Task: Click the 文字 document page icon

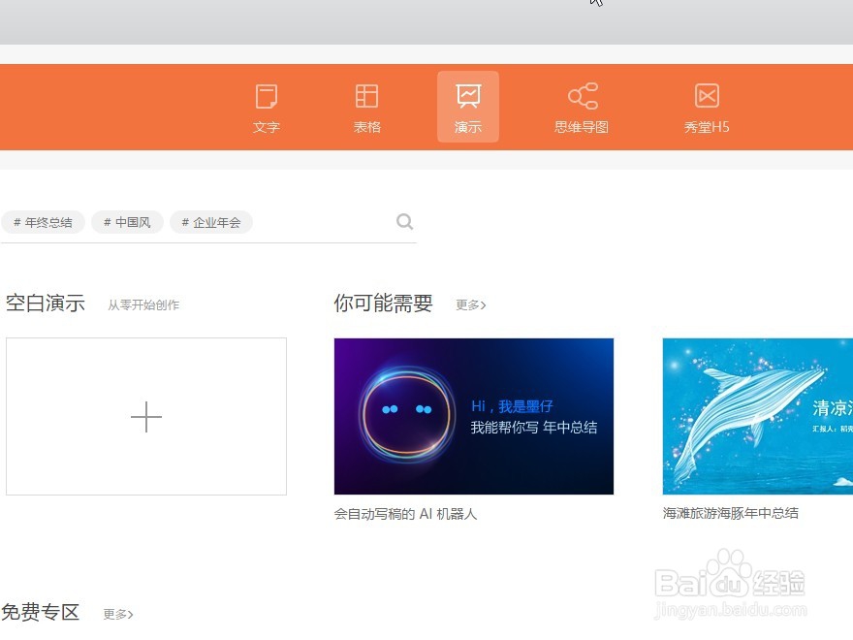Action: pos(266,95)
